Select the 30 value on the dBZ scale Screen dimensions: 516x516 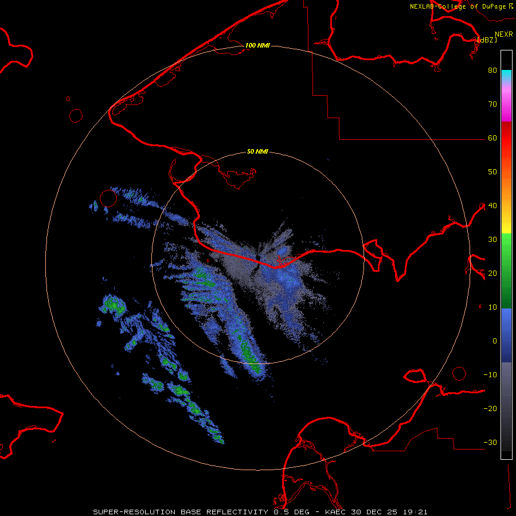tap(492, 239)
